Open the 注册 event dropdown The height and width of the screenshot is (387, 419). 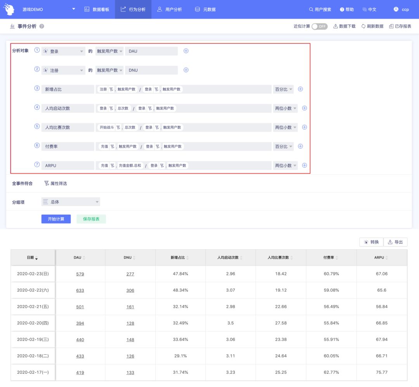click(63, 70)
